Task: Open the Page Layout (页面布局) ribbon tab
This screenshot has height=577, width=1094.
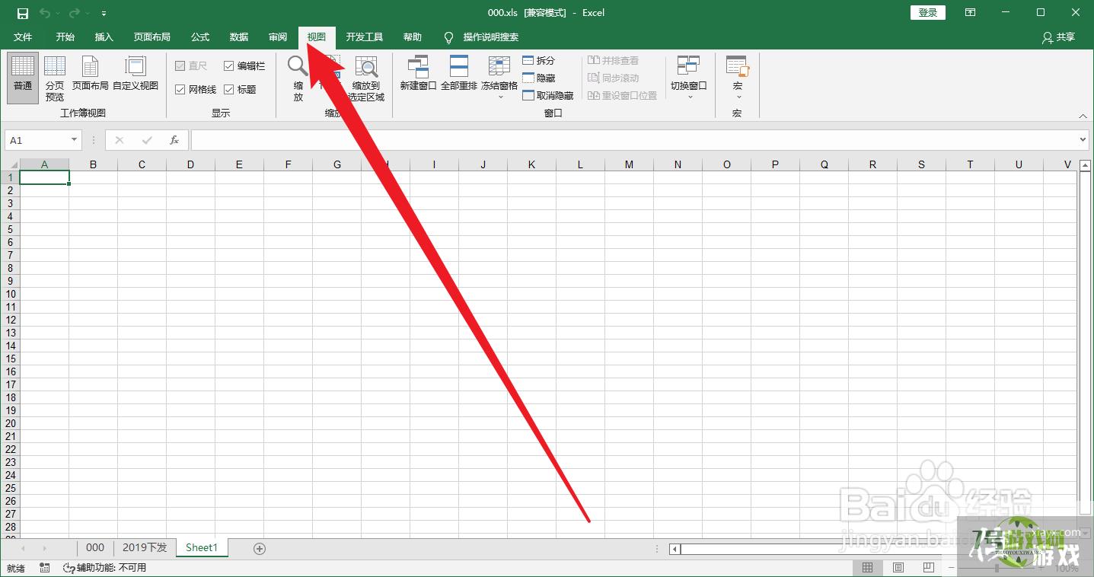Action: (x=152, y=37)
